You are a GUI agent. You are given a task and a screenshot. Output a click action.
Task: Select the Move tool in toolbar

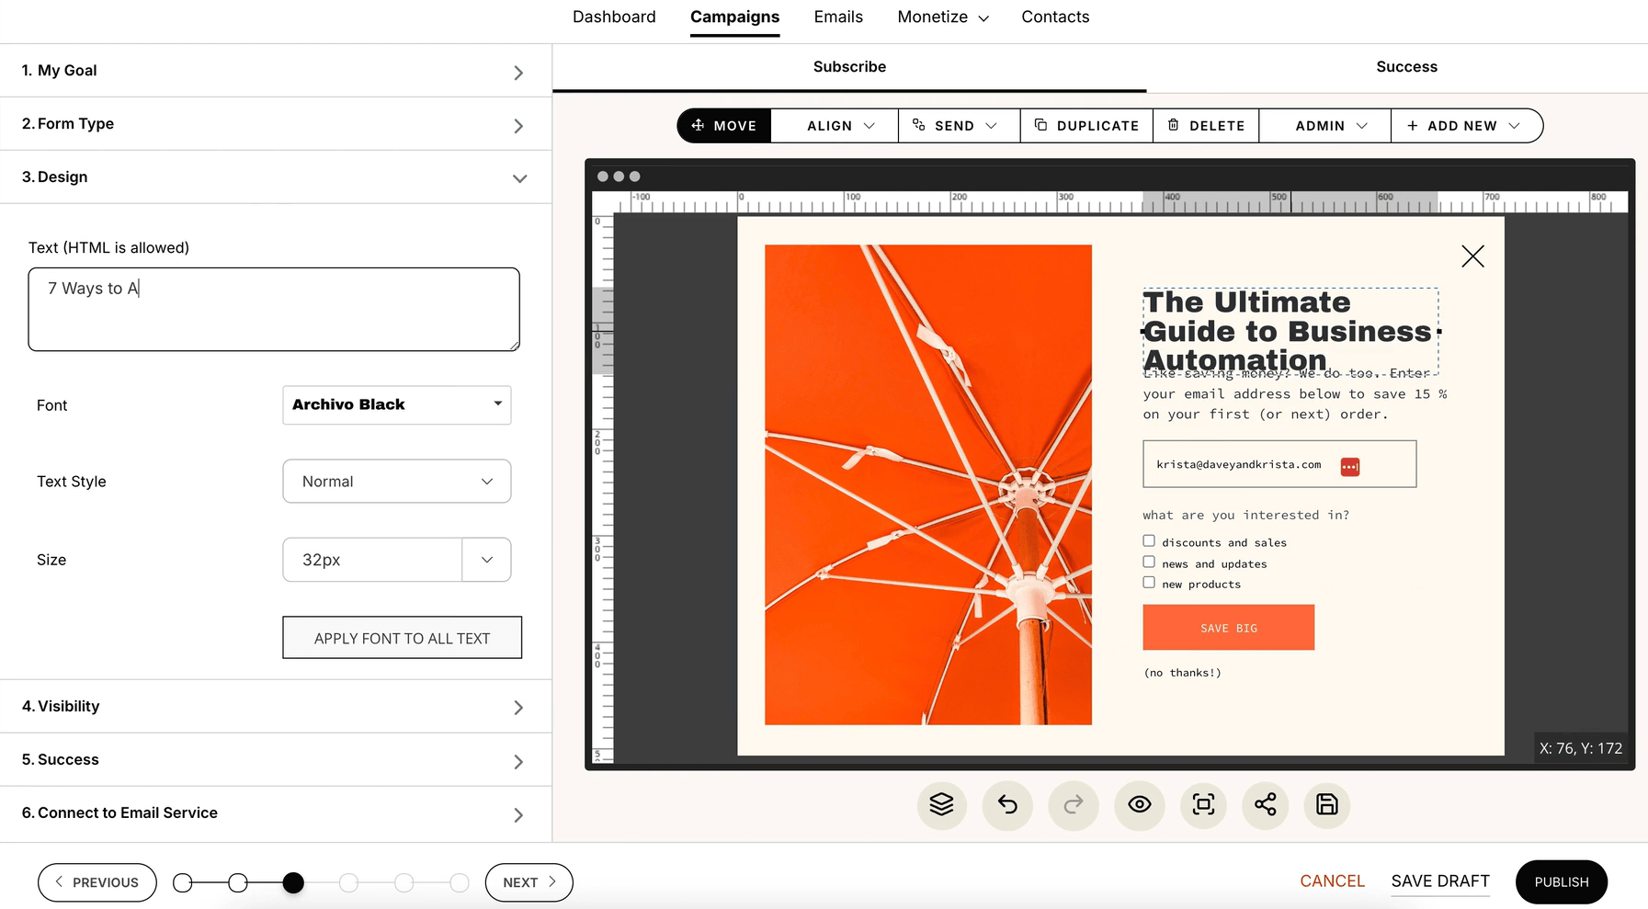click(x=724, y=126)
